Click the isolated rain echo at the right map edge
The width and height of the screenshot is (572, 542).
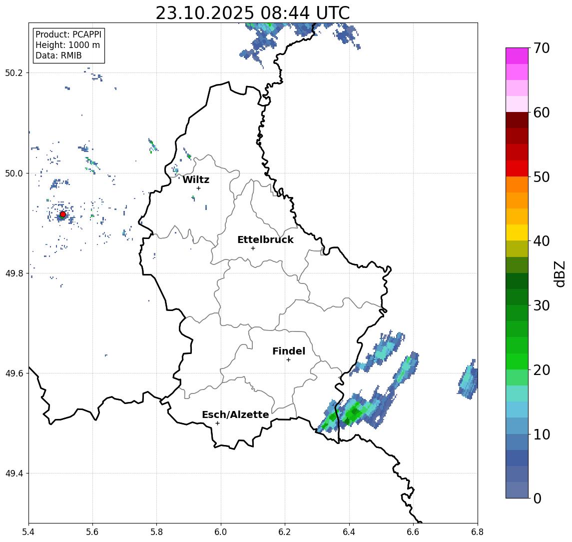tap(468, 380)
